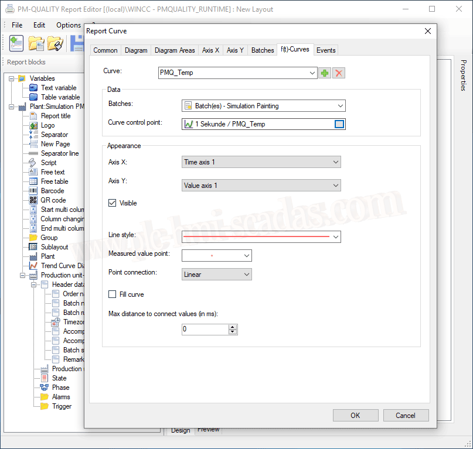Click the red delete curve icon
Image resolution: width=473 pixels, height=449 pixels.
(x=339, y=73)
